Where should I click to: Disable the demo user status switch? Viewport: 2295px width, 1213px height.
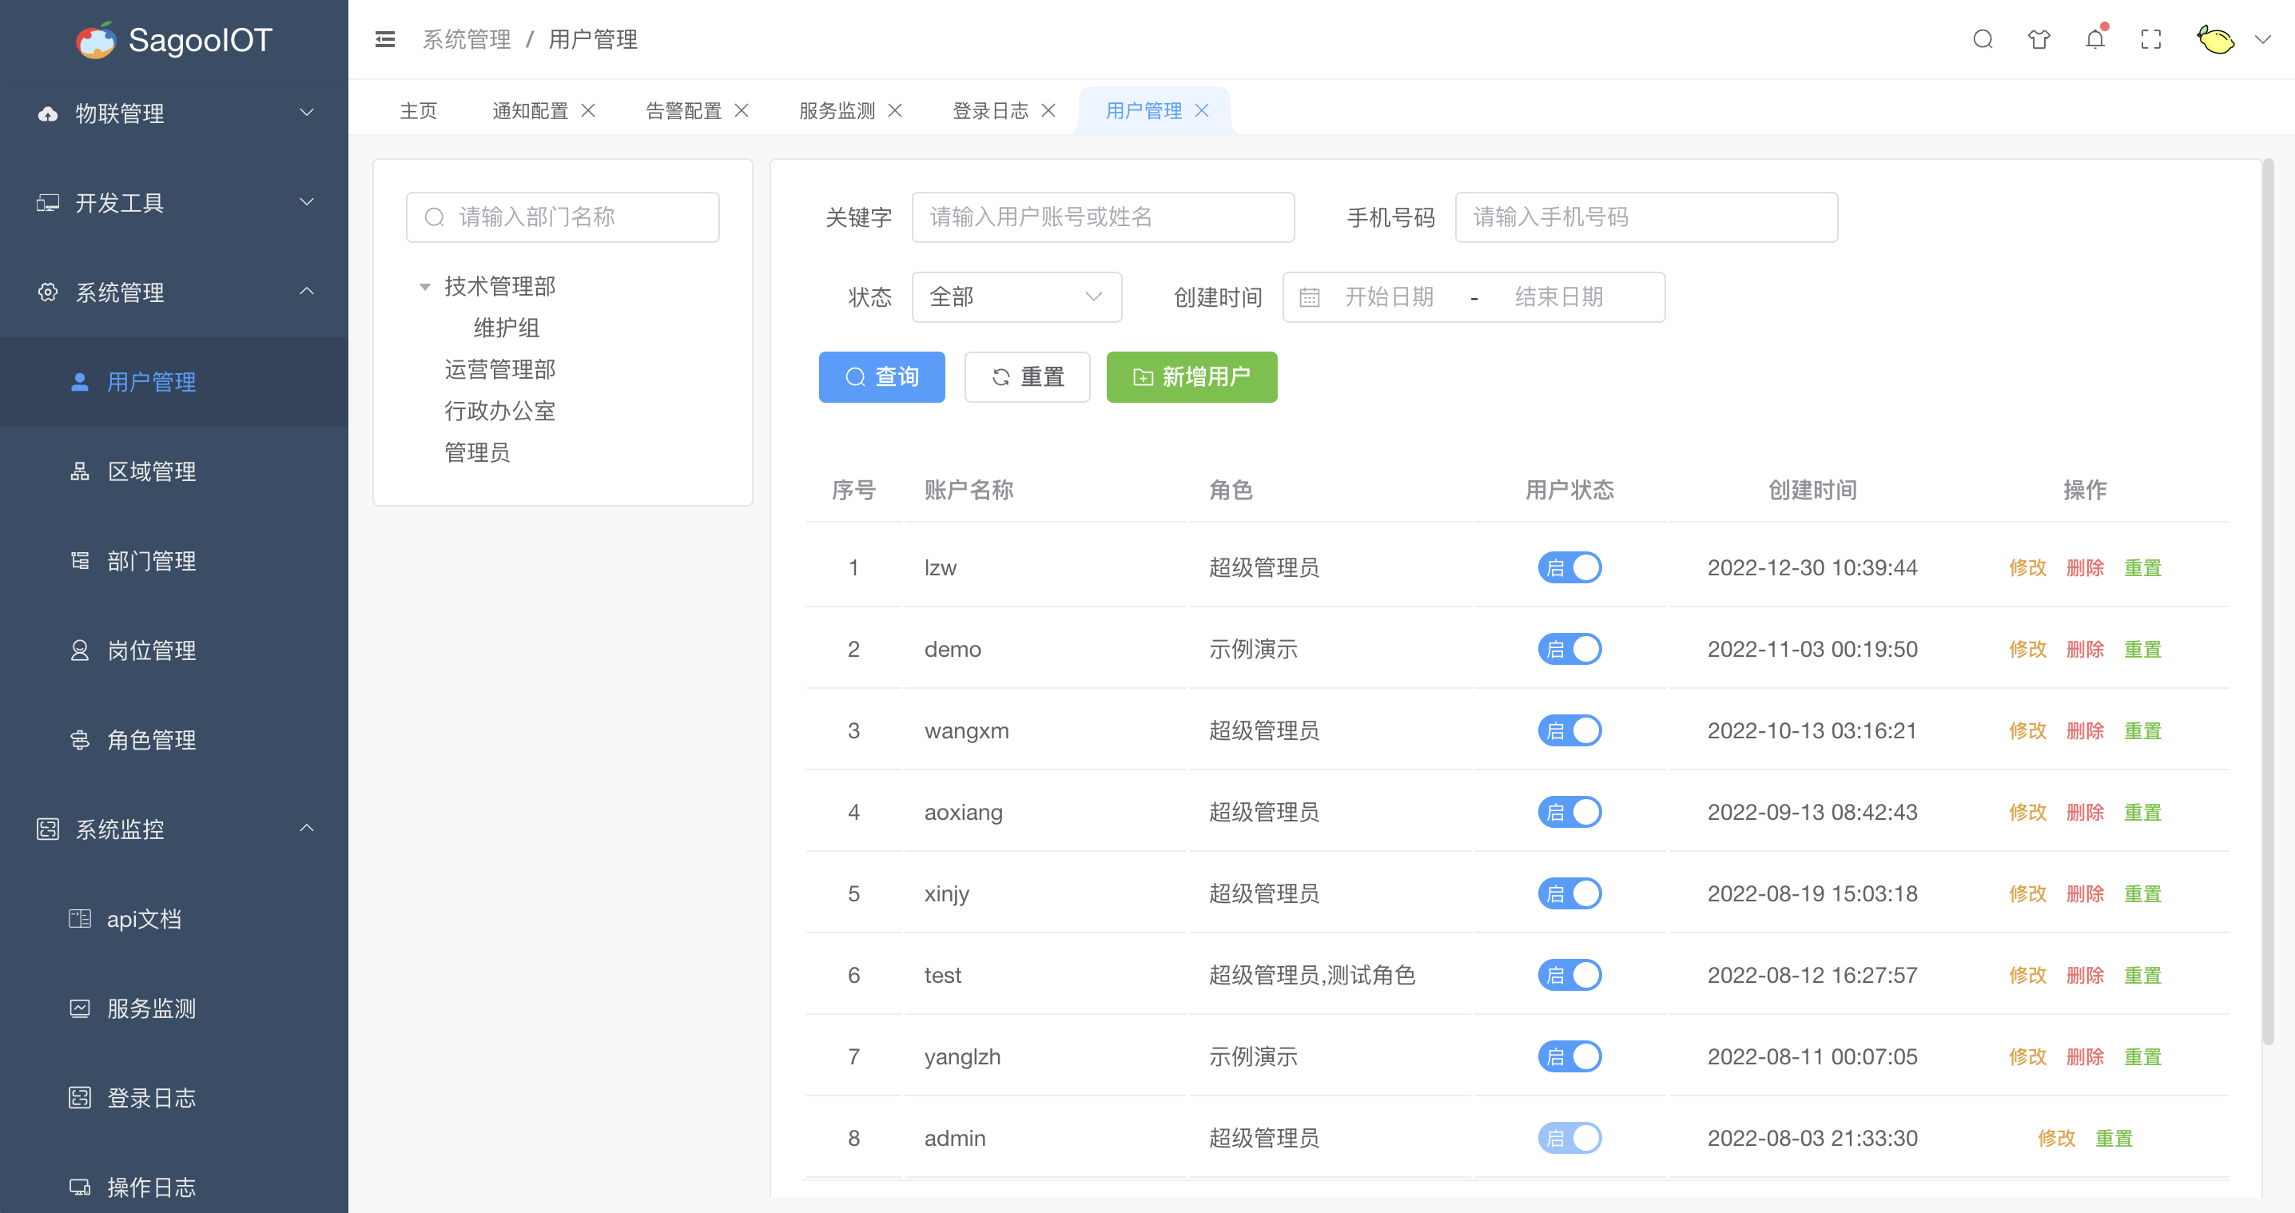(x=1569, y=649)
